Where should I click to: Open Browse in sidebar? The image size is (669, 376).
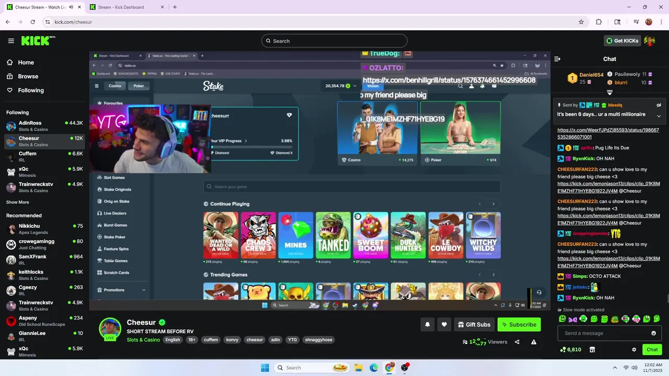coord(22,76)
